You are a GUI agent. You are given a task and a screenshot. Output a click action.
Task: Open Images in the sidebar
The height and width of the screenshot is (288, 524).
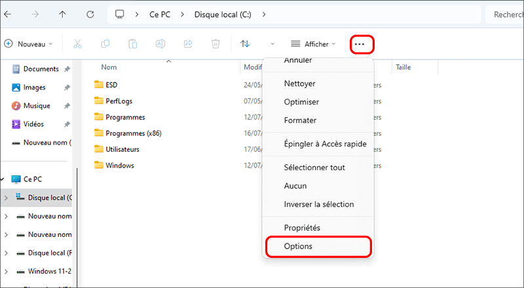coord(36,88)
